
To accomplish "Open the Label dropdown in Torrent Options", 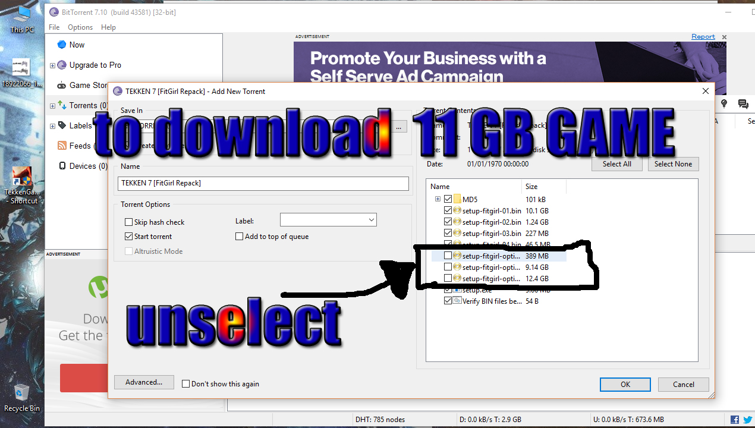I will [x=328, y=220].
